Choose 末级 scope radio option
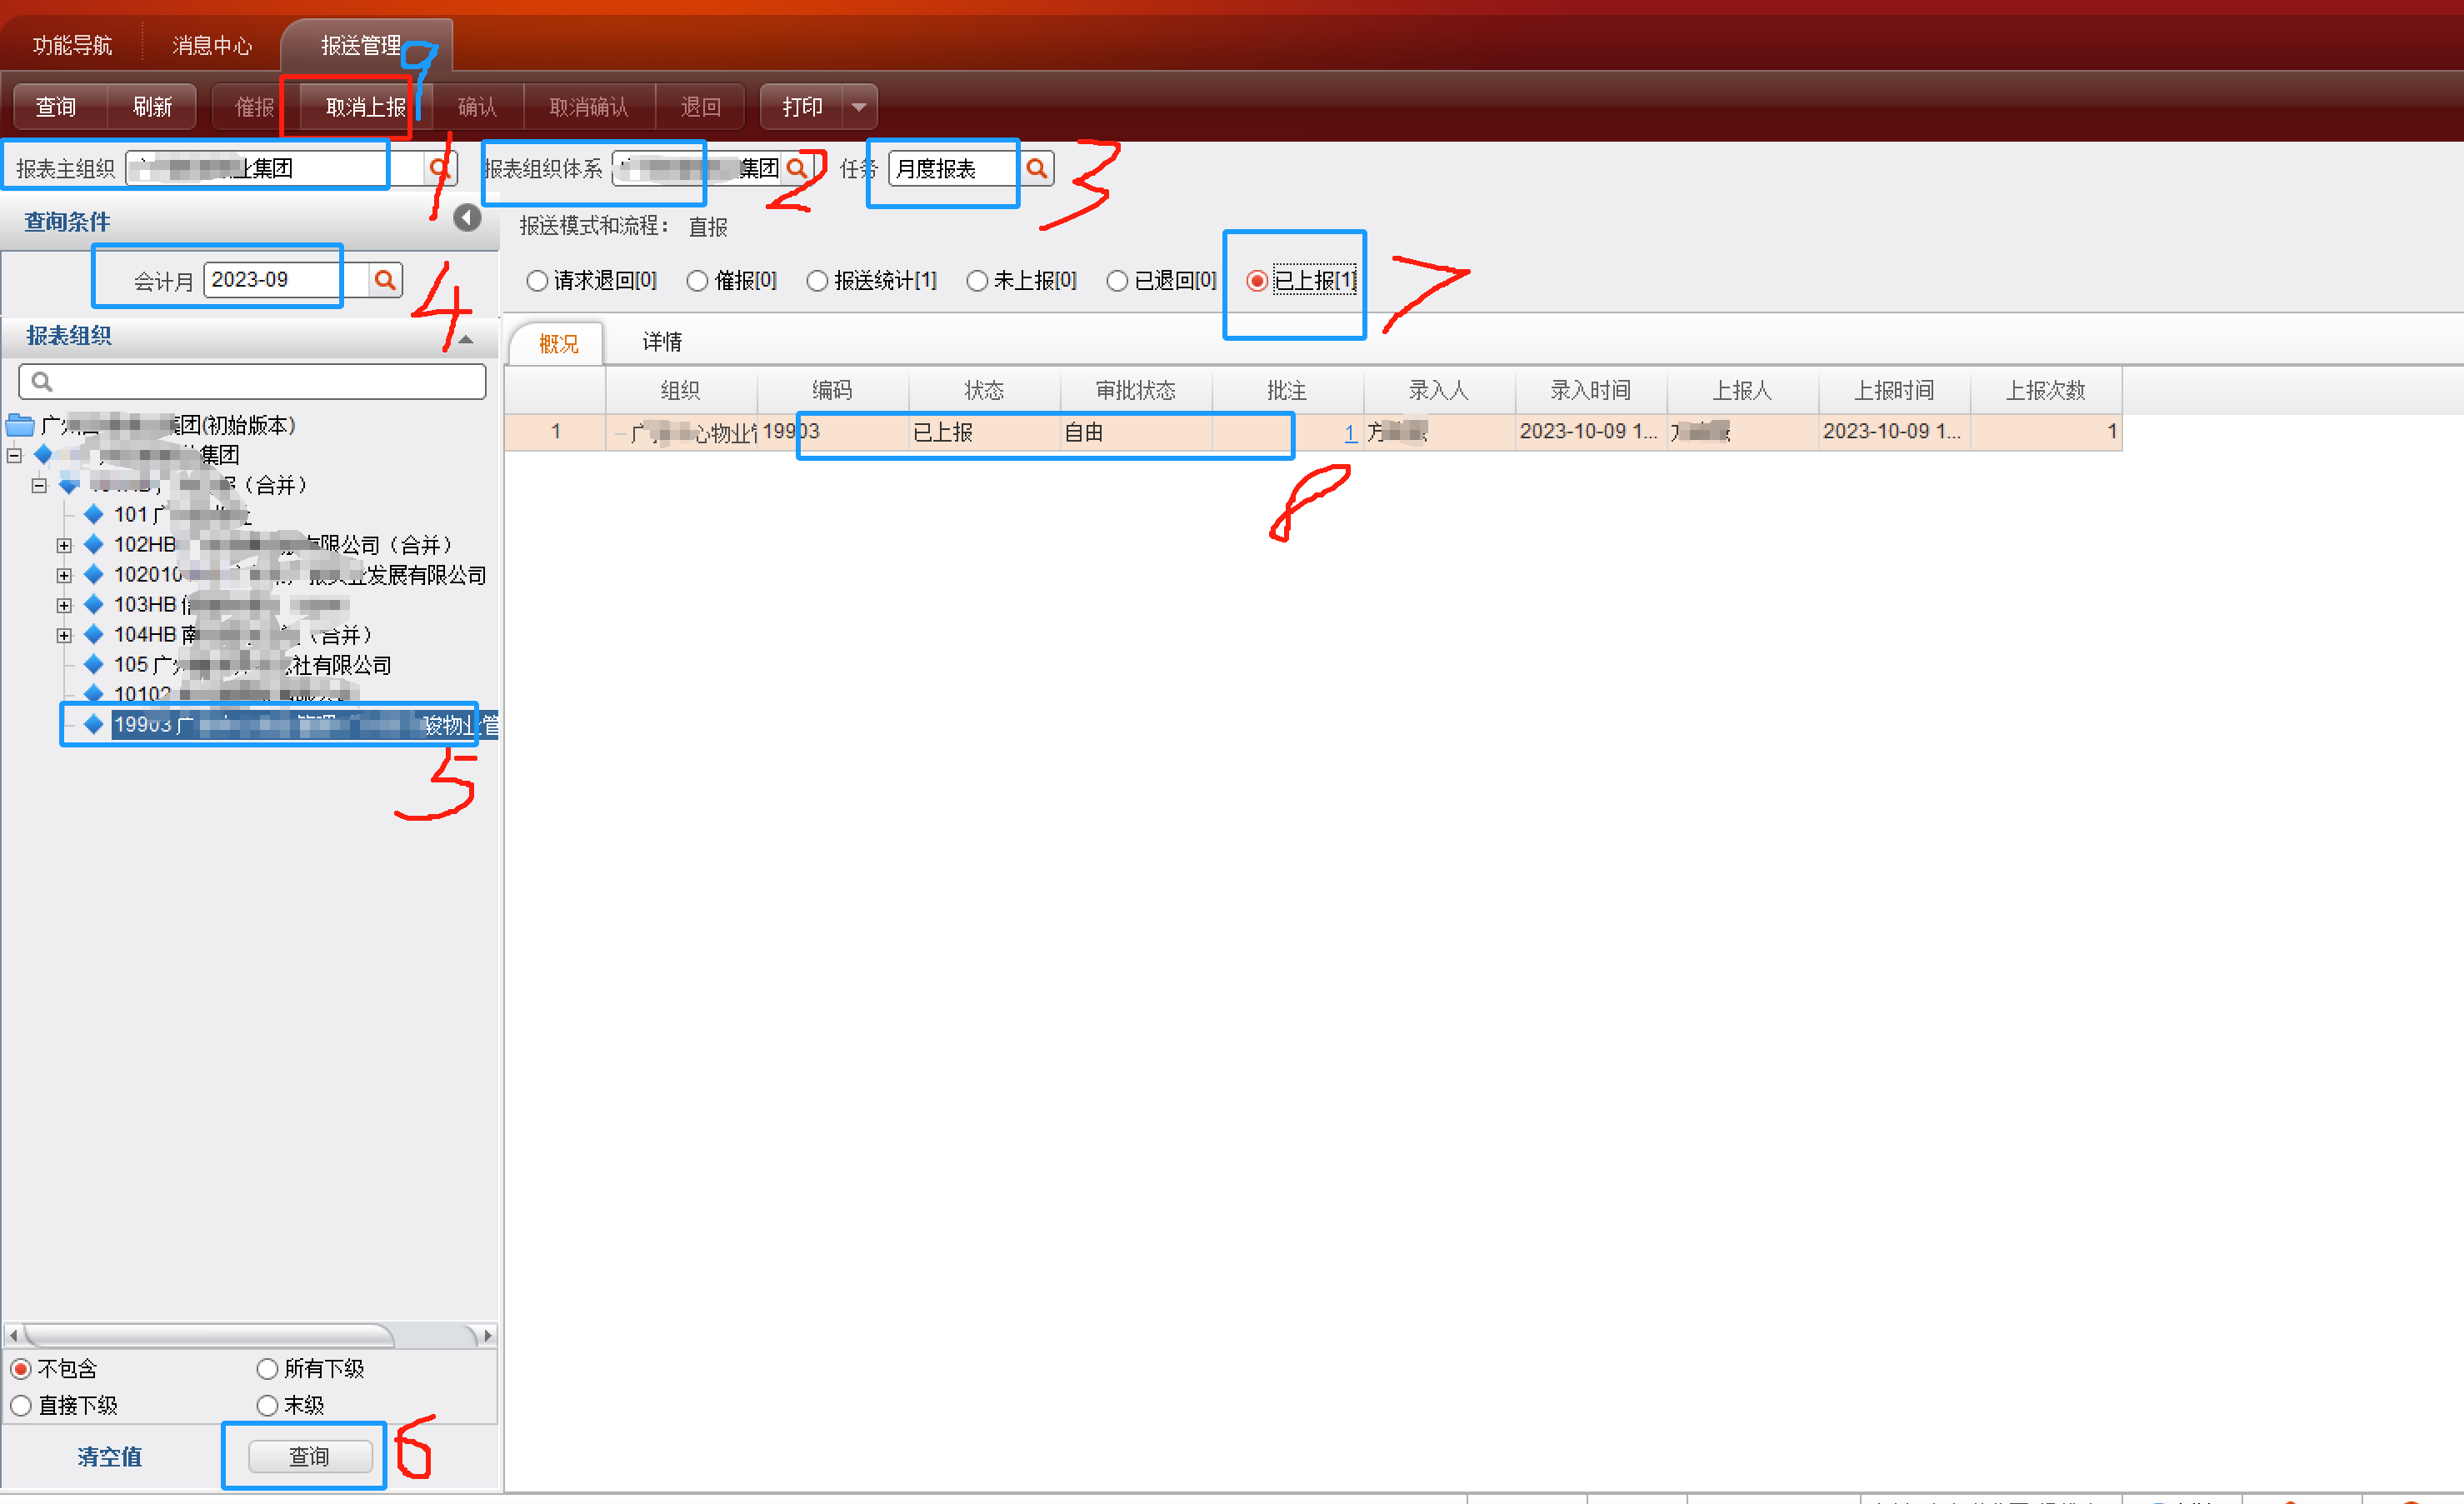Image resolution: width=2464 pixels, height=1504 pixels. [x=267, y=1405]
